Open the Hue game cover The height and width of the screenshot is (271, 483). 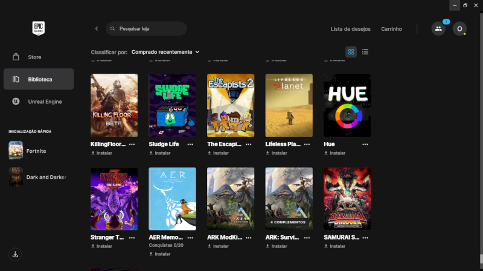pos(347,105)
